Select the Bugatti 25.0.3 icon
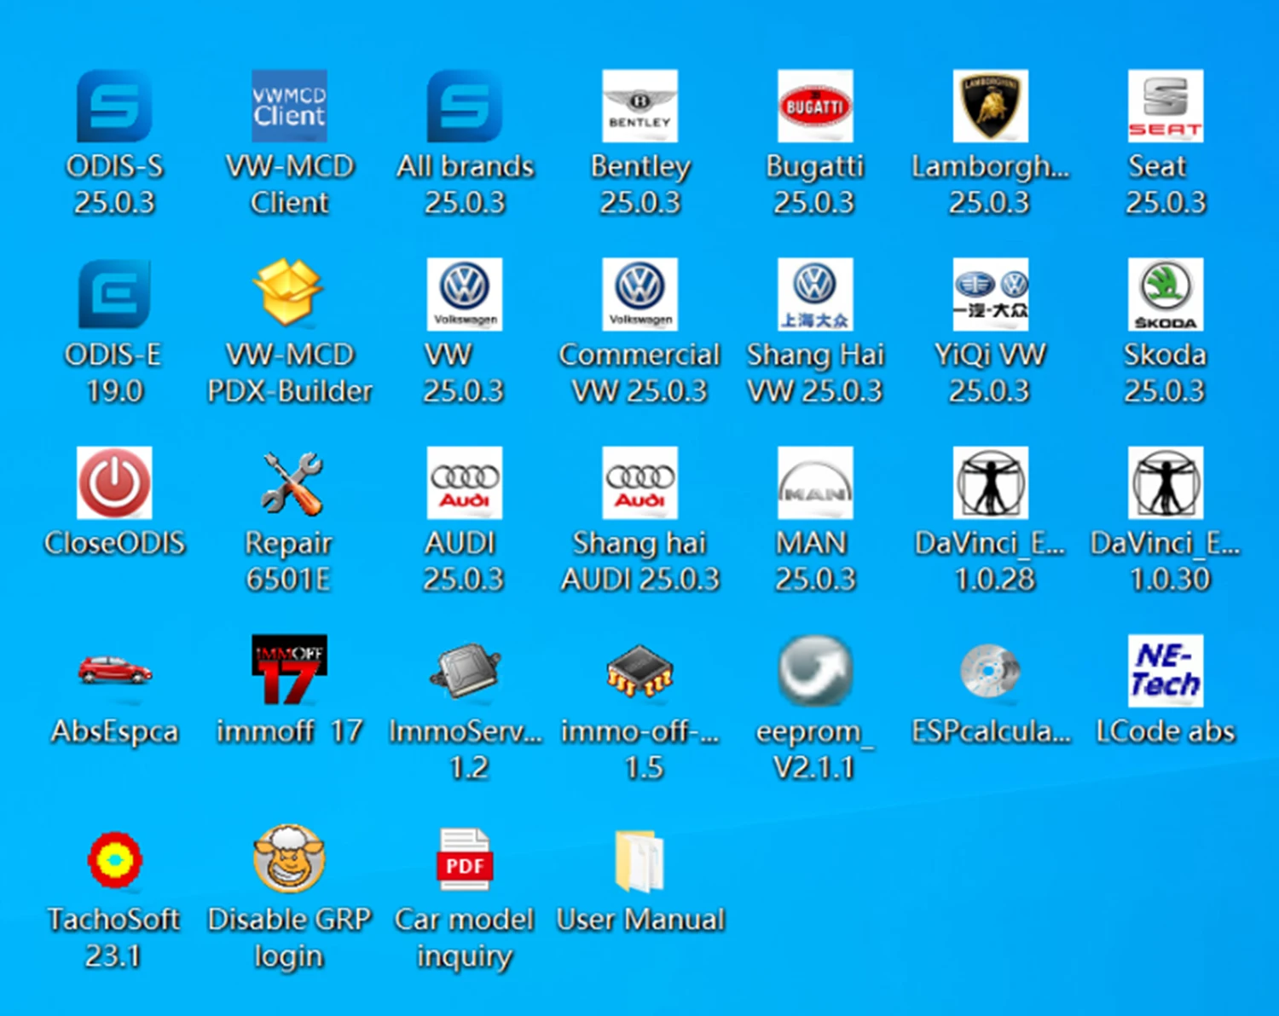This screenshot has width=1279, height=1016. tap(815, 106)
